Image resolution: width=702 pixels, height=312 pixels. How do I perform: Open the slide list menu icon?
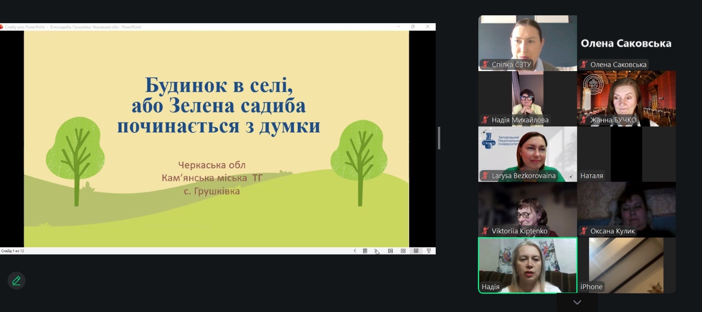click(365, 251)
